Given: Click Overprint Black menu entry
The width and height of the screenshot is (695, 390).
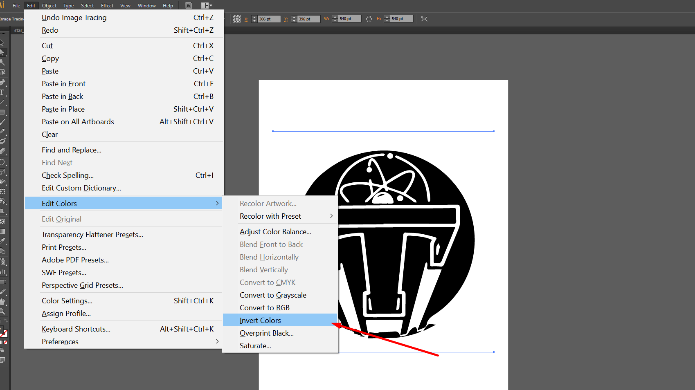Looking at the screenshot, I should 280,333.
